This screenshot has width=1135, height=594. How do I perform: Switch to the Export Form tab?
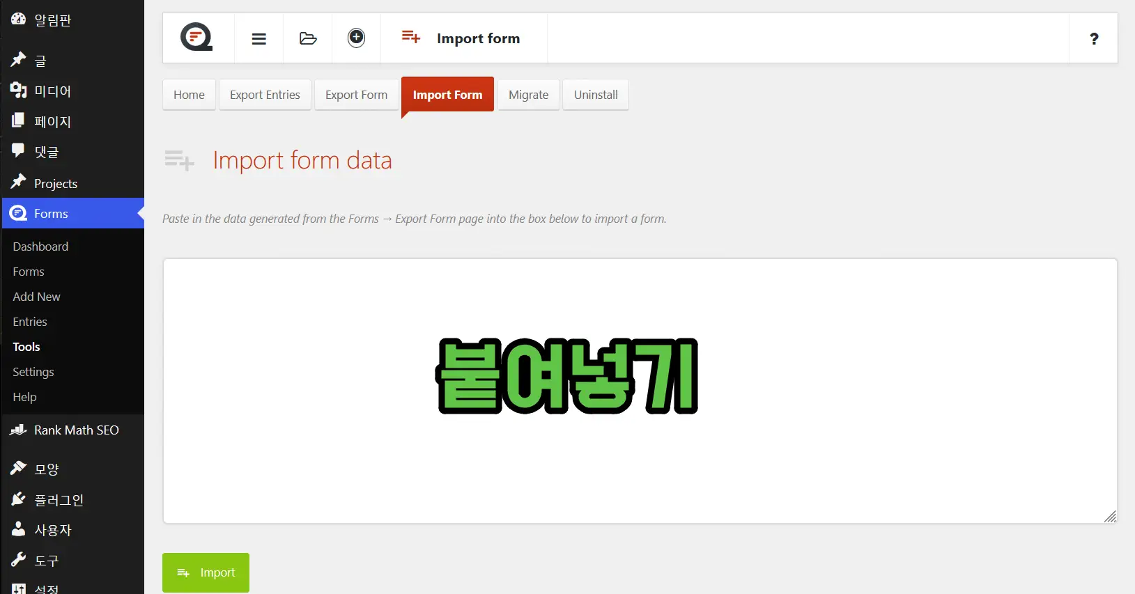coord(356,95)
